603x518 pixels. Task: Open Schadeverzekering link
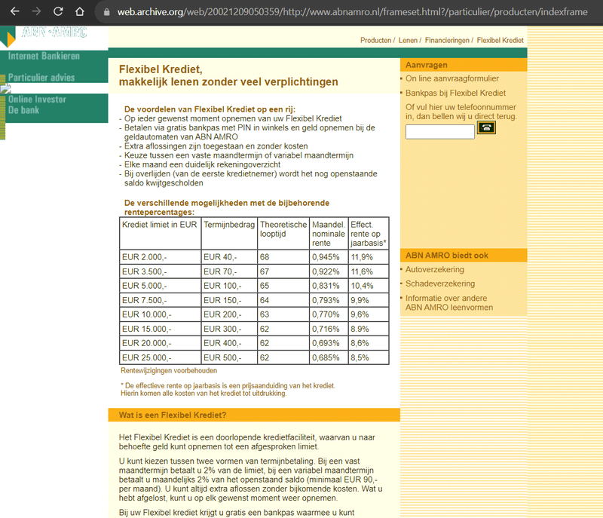[440, 284]
